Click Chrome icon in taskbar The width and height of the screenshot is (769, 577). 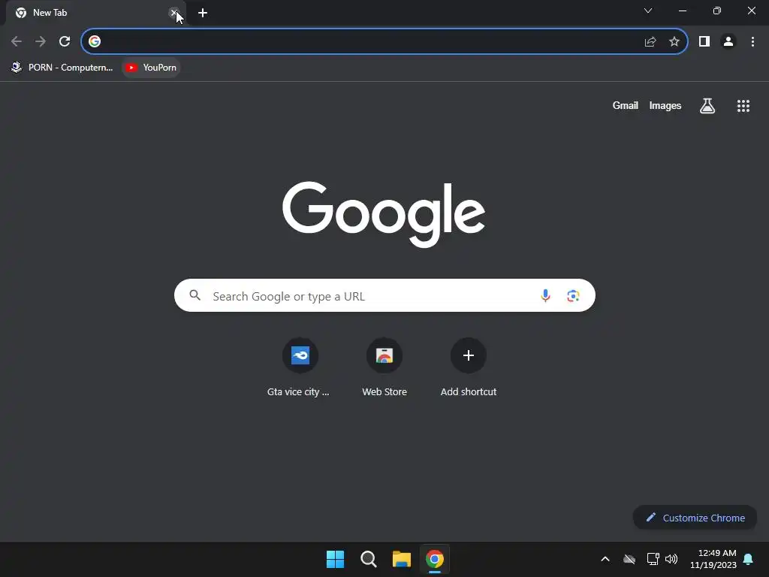point(435,559)
